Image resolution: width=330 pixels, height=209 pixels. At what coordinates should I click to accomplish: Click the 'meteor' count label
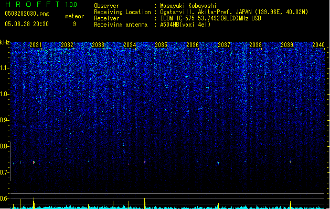tap(74, 16)
